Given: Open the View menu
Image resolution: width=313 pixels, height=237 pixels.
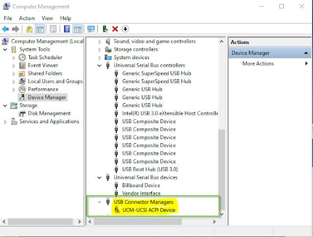Looking at the screenshot, I should tap(47, 19).
